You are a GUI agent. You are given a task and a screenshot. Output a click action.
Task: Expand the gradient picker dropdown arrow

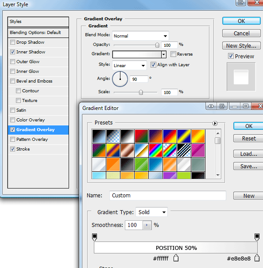click(164, 54)
